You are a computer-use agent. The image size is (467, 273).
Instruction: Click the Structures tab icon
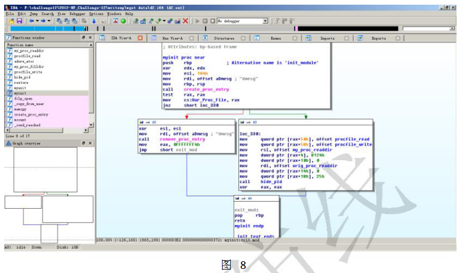tap(205, 38)
